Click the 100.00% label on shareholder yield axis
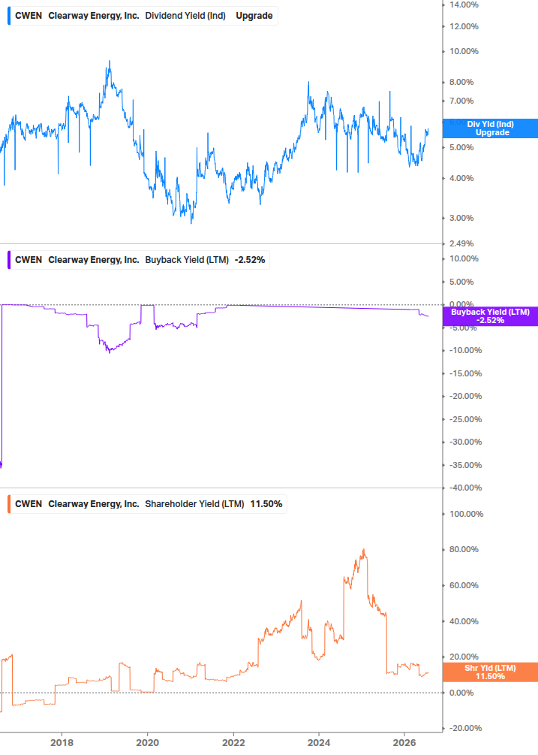 point(467,515)
